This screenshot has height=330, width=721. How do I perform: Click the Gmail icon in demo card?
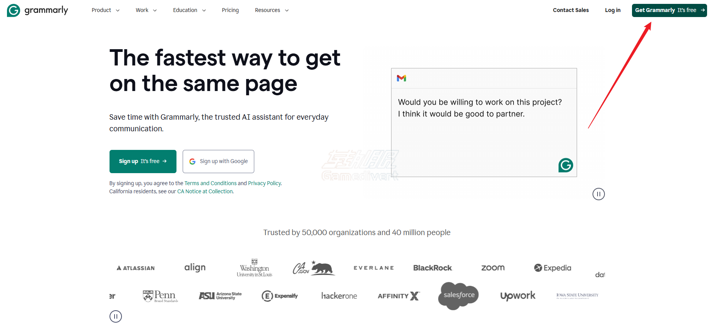pyautogui.click(x=401, y=78)
